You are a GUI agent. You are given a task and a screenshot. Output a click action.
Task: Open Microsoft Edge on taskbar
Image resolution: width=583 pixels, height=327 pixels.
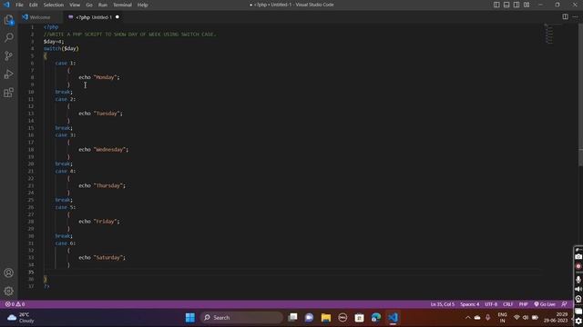point(376,317)
